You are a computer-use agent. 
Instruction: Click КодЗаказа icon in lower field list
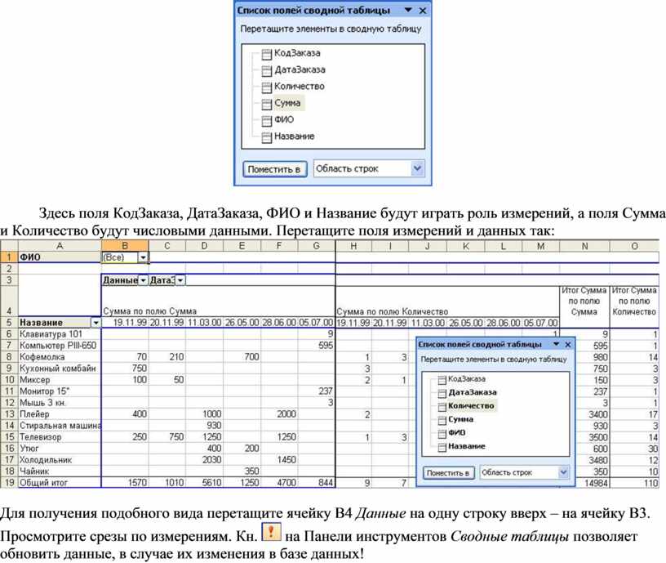coord(442,379)
